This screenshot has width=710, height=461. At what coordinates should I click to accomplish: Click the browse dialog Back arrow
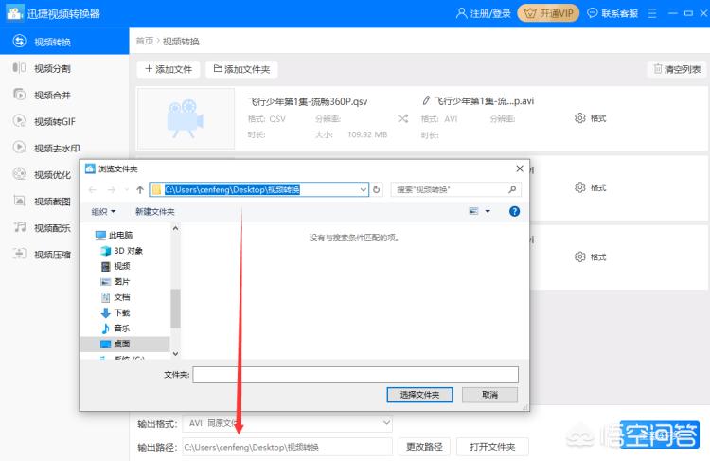[x=93, y=189]
